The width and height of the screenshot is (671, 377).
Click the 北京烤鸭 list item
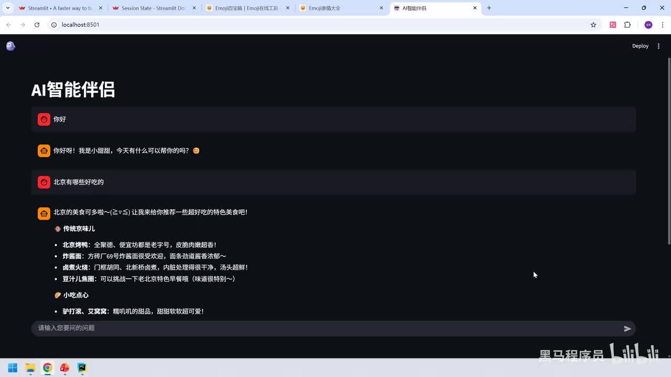click(x=139, y=245)
